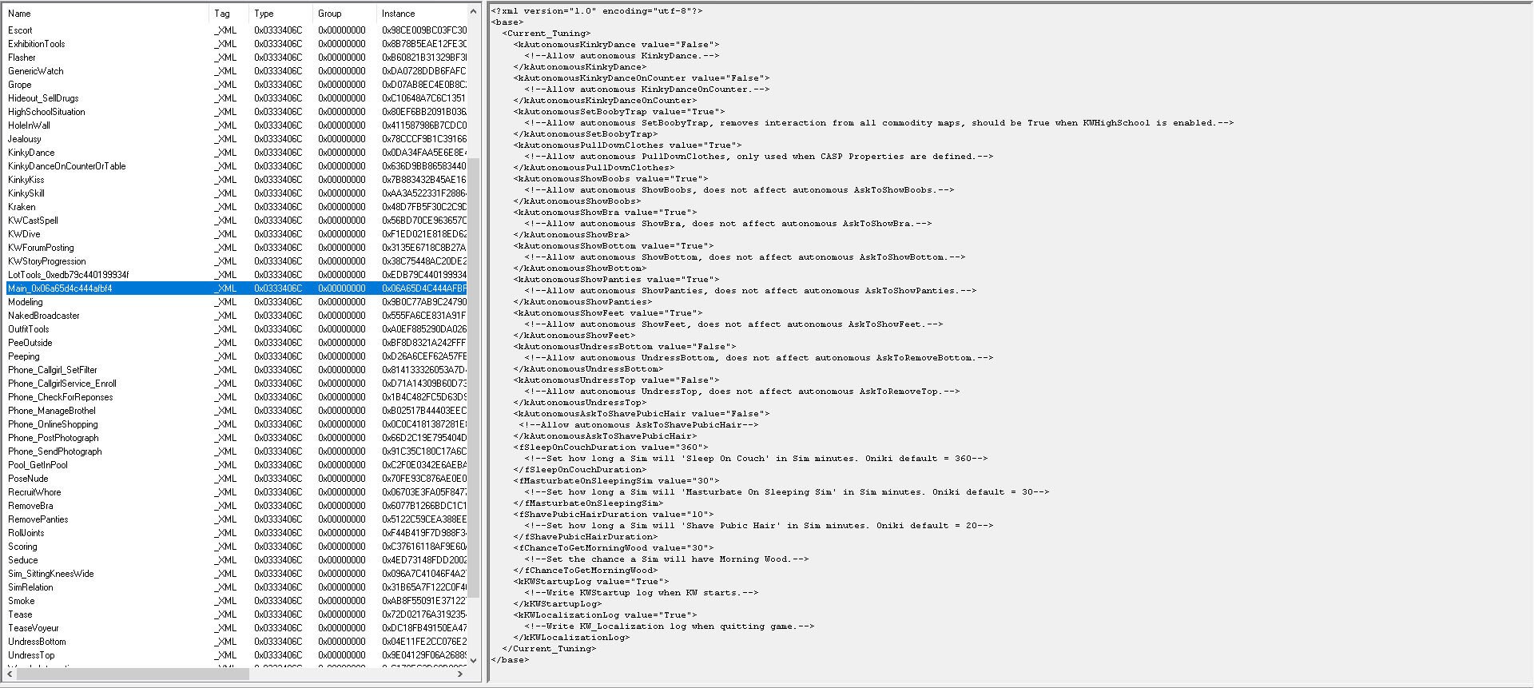Sort list by Group column header
This screenshot has height=688, width=1534.
coord(345,14)
